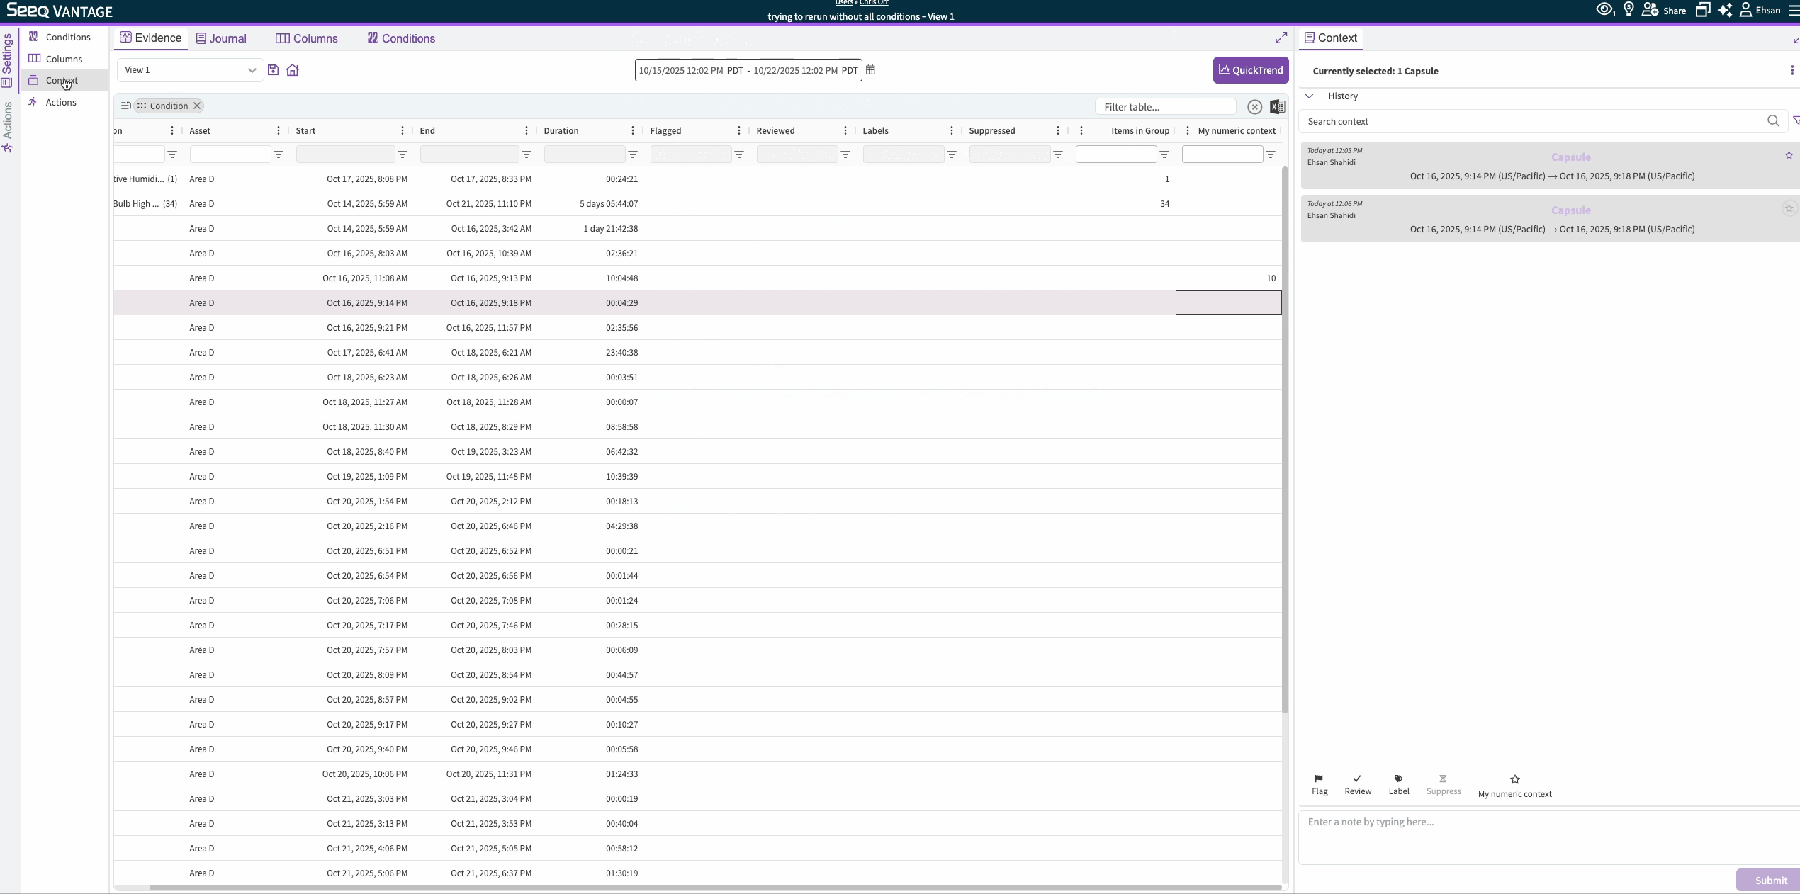Viewport: 1800px width, 894px height.
Task: Remove the Condition grouping chip
Action: (197, 106)
